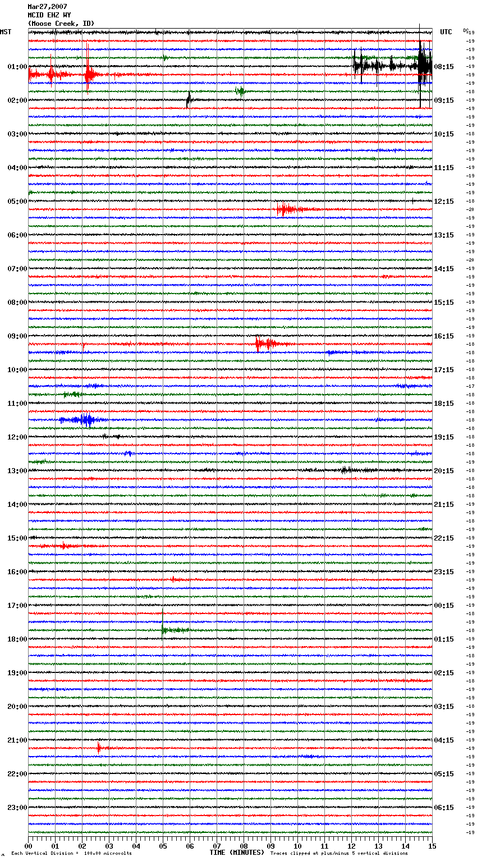The width and height of the screenshot is (477, 861).
Task: Click the 02:15 UTC time label
Action: pos(444,673)
